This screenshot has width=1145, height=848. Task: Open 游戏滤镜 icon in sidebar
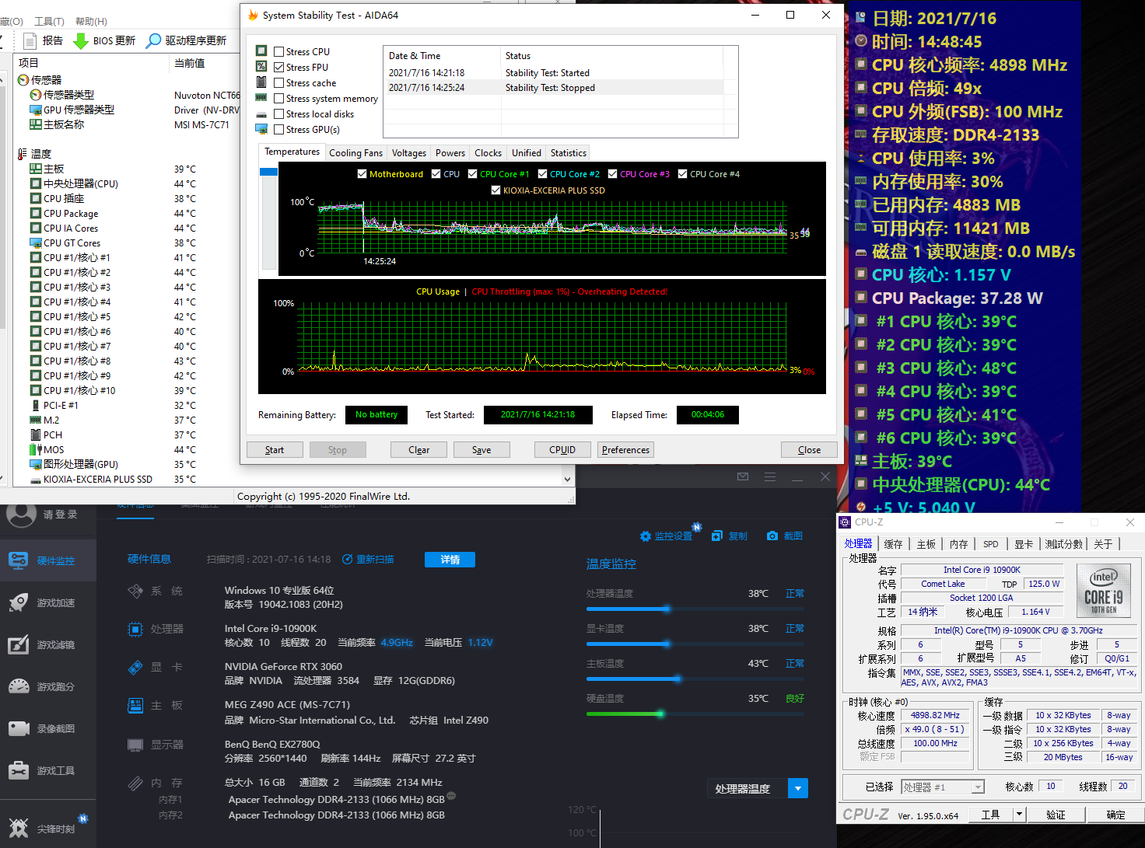[x=19, y=645]
